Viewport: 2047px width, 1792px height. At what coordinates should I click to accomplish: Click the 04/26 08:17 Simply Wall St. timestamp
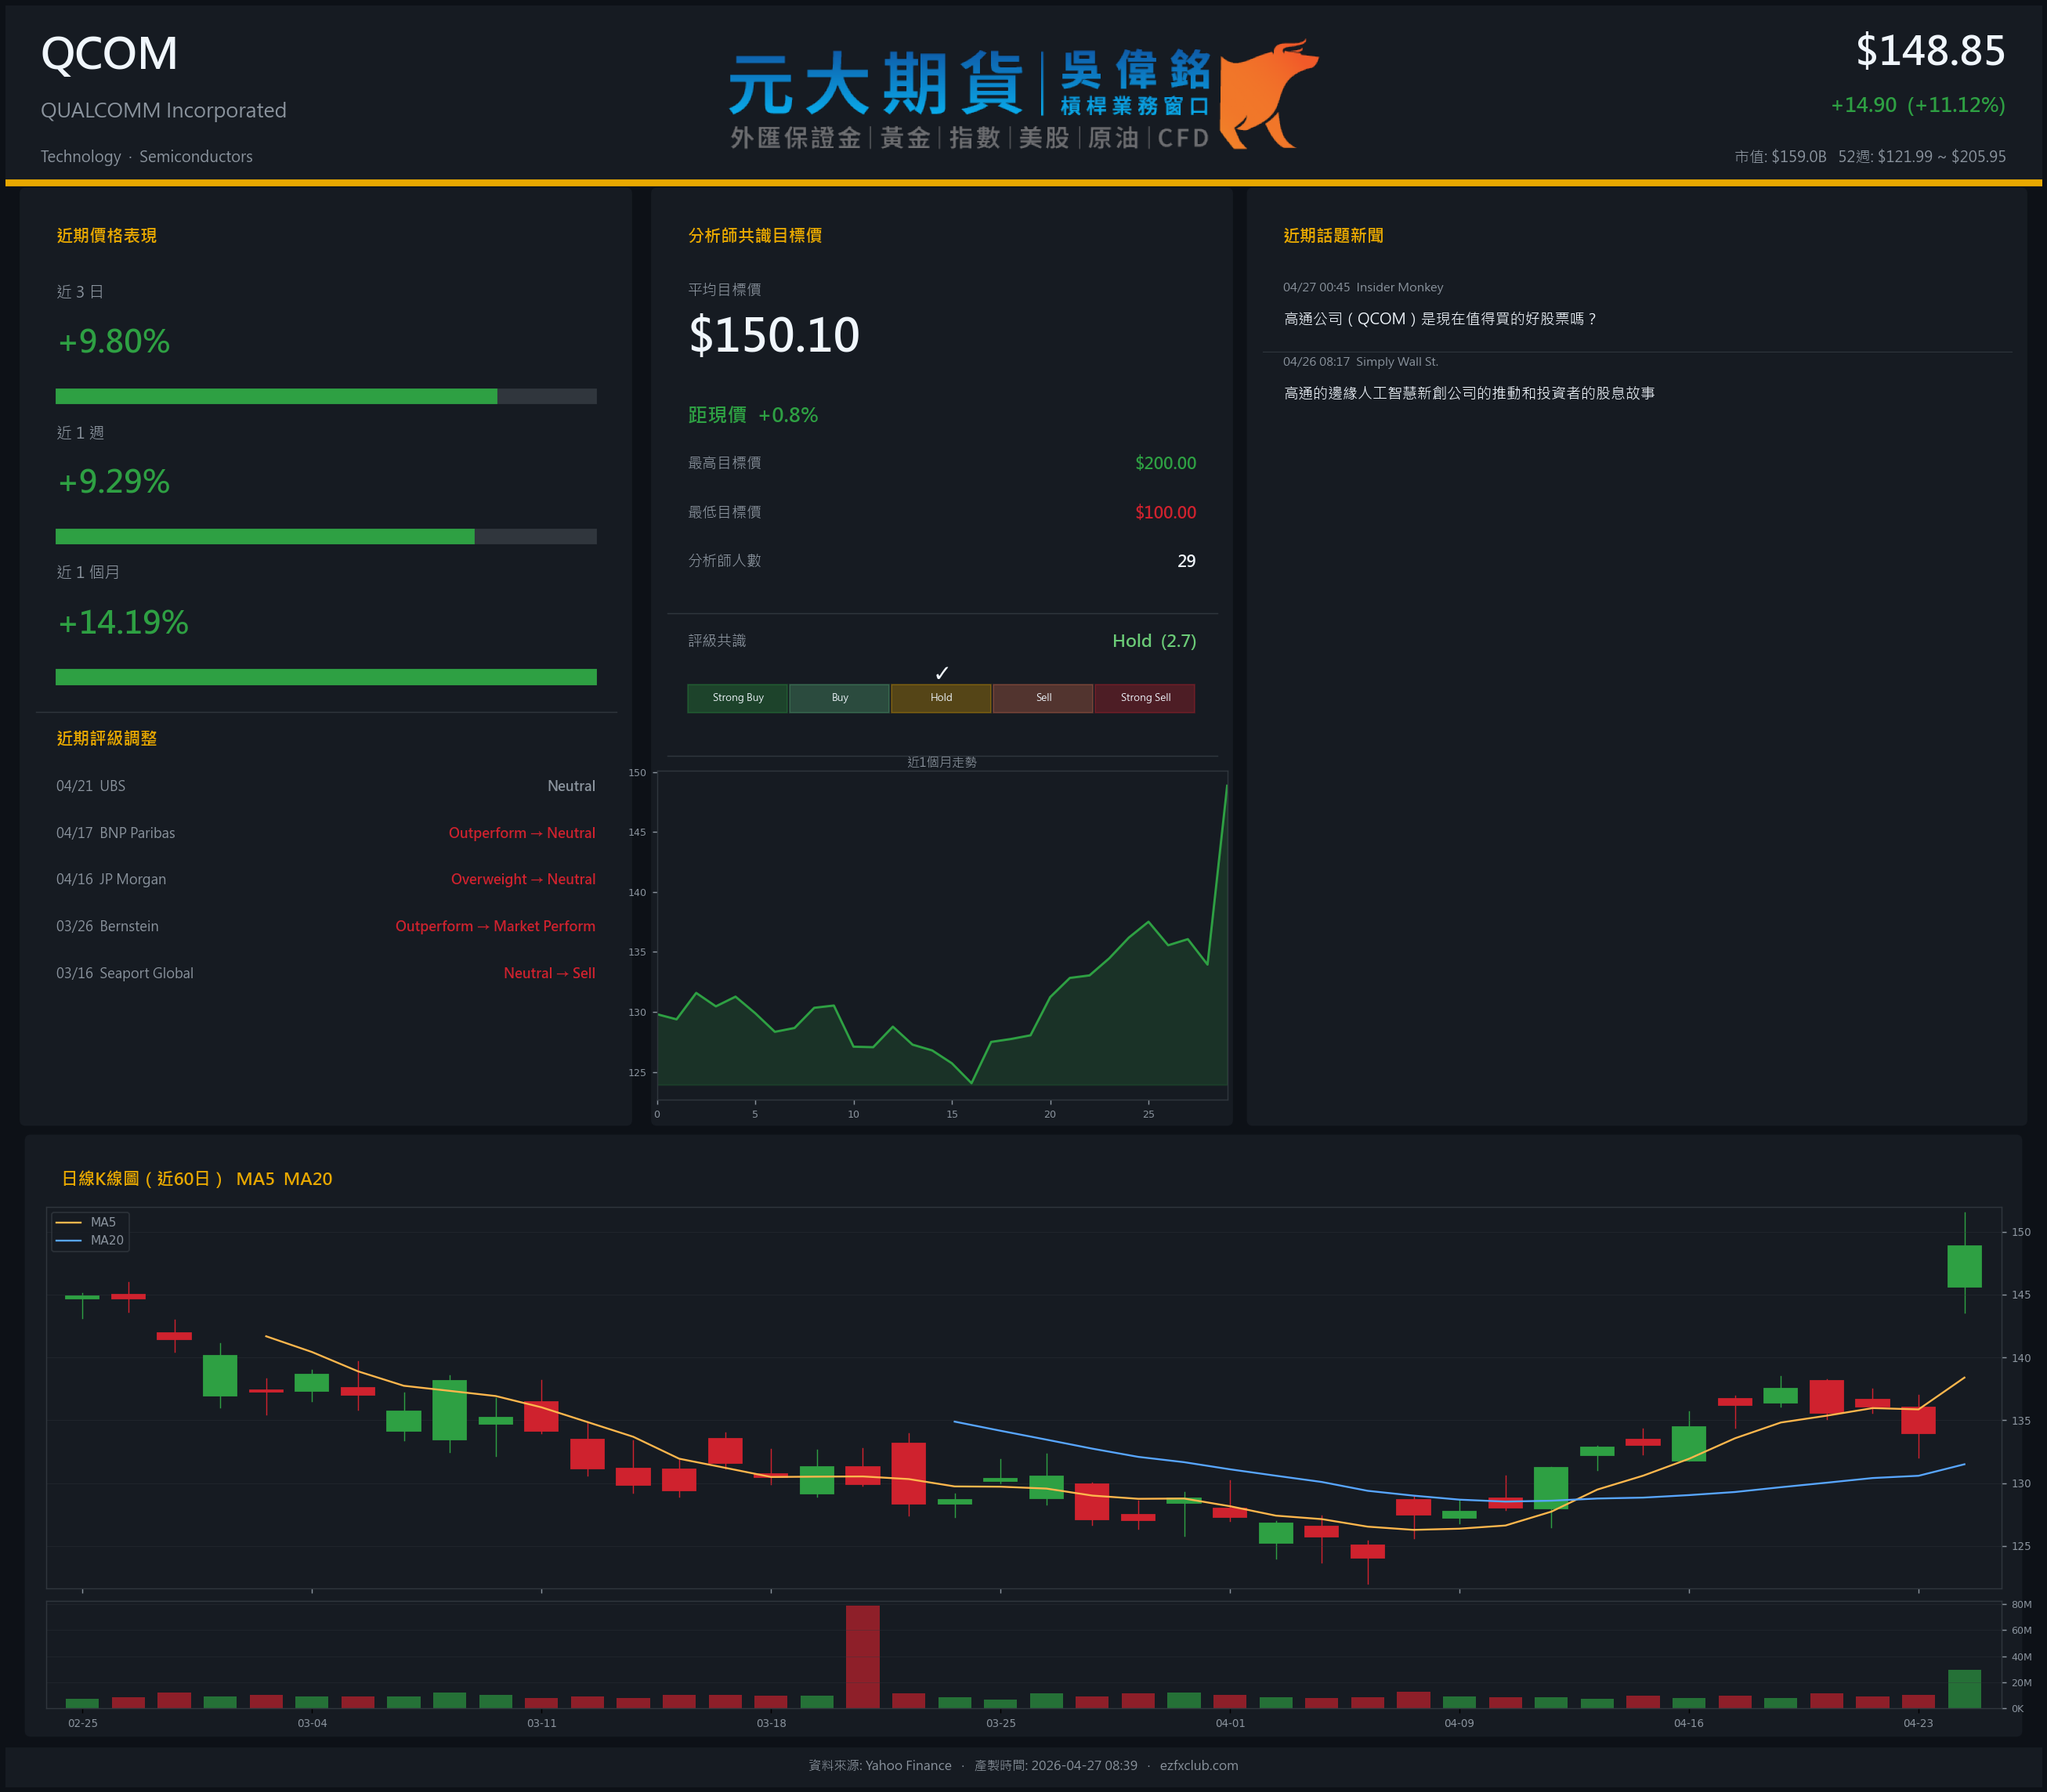(x=1360, y=361)
